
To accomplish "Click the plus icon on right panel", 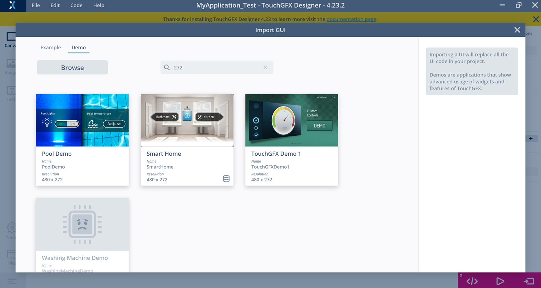I will click(531, 139).
